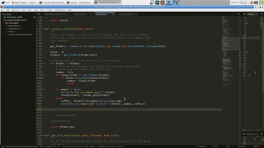
Task: Click the 'return folder_dict' line
Action: [x=63, y=127]
